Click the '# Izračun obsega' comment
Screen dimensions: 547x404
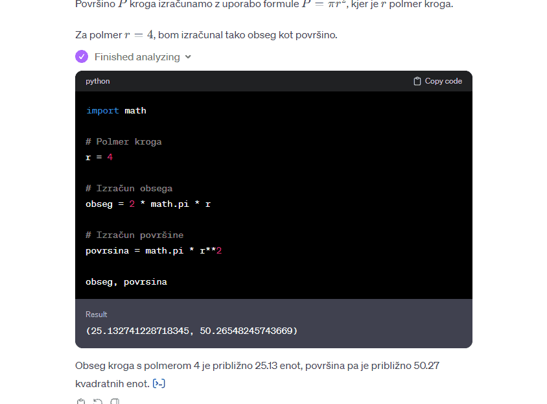click(129, 188)
